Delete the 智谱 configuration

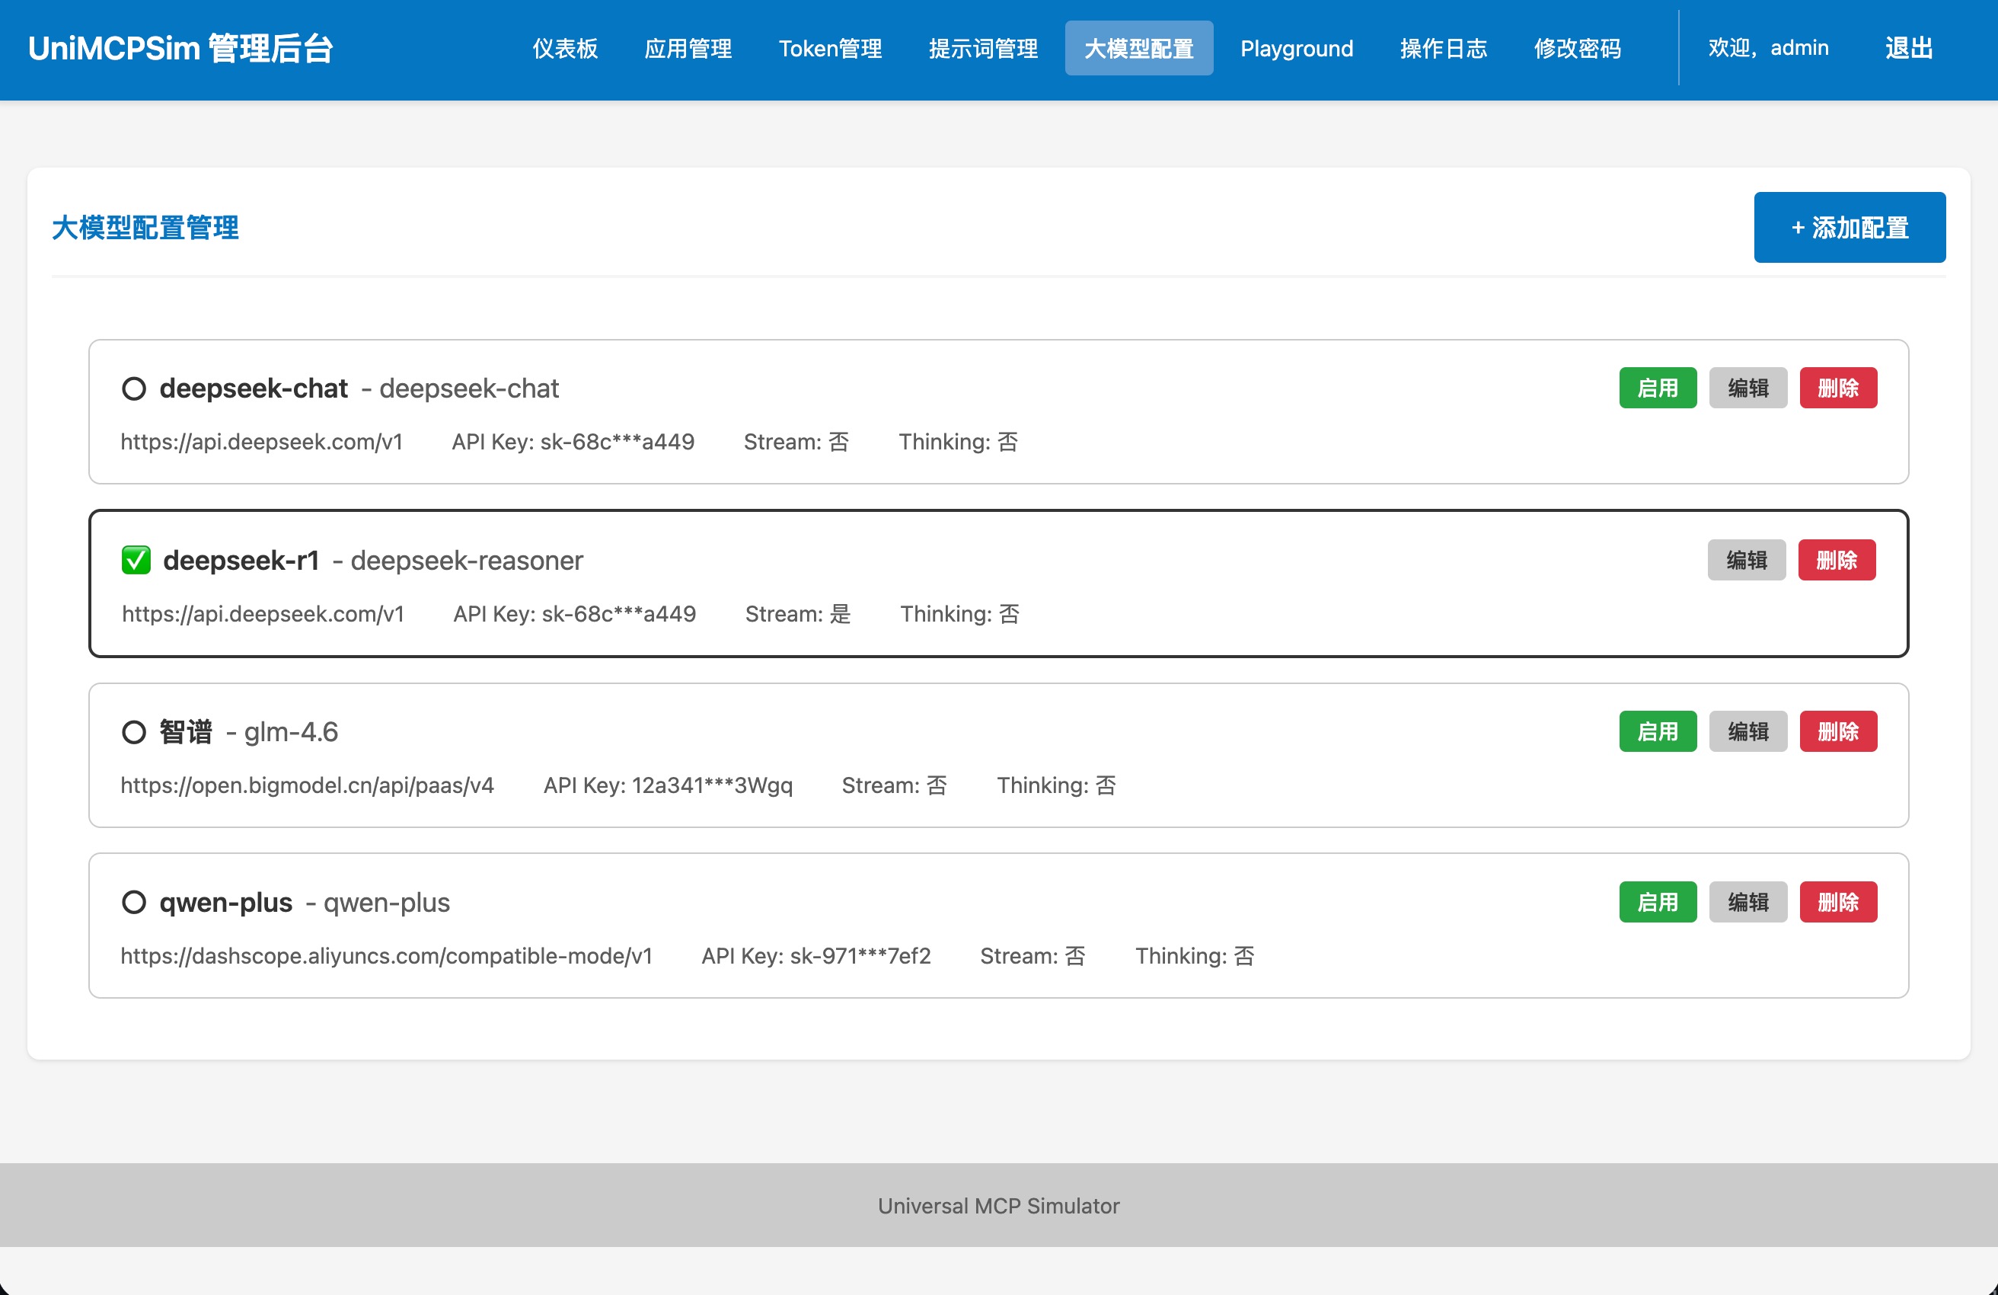[x=1839, y=731]
